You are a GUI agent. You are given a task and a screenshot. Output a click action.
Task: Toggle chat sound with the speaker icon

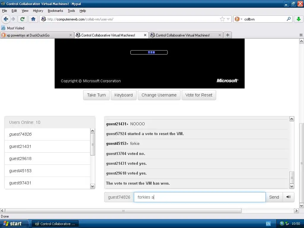pos(288,197)
